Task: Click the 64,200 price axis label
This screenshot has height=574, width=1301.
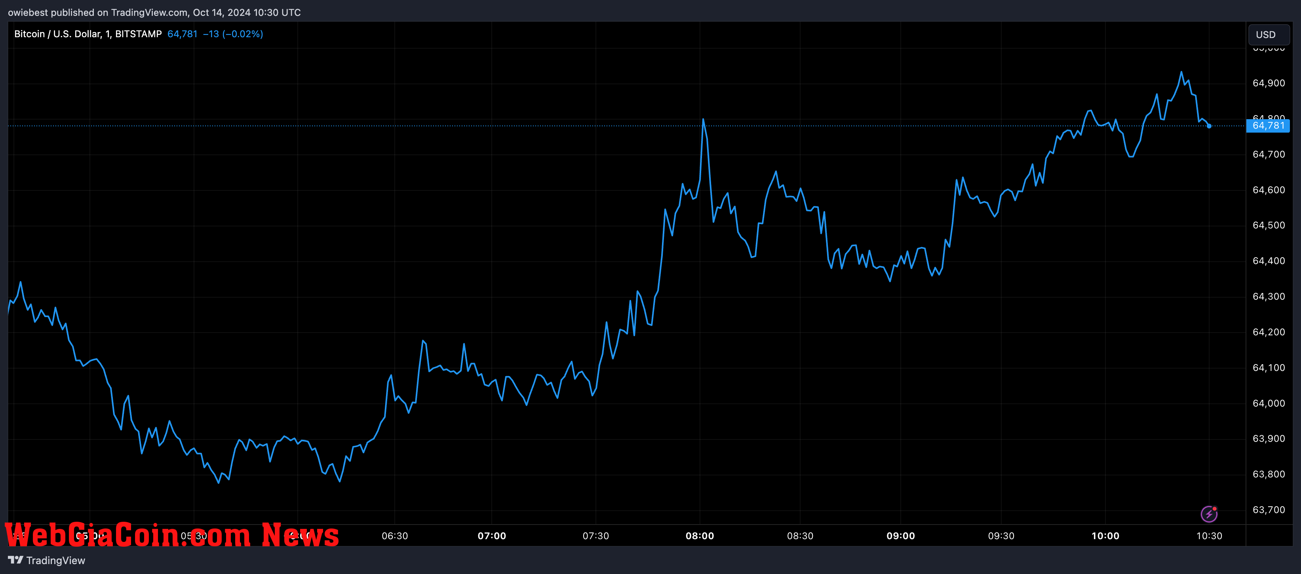Action: pos(1269,332)
